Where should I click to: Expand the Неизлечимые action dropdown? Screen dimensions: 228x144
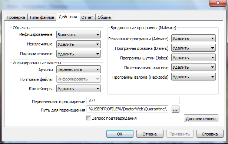click(79, 44)
